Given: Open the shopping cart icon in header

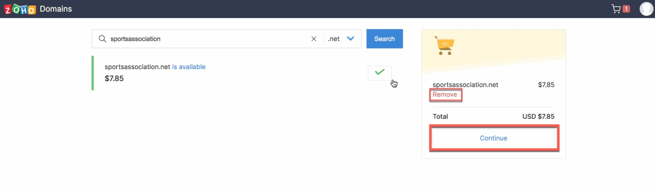Looking at the screenshot, I should 616,9.
